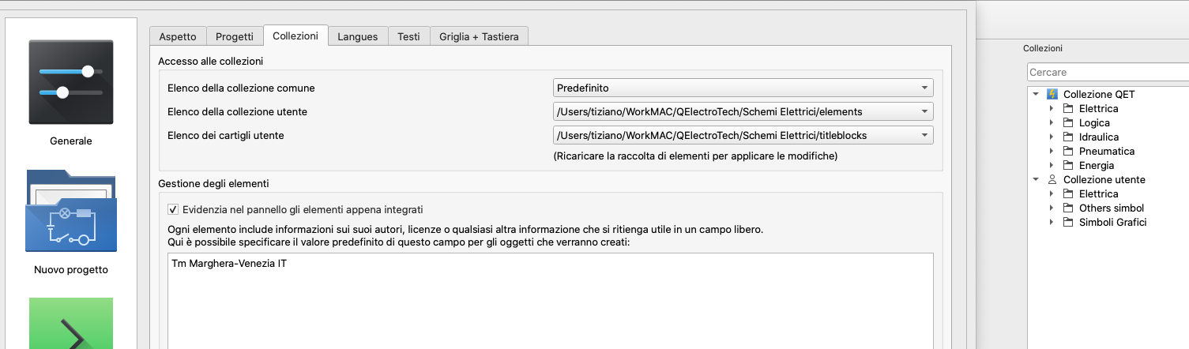Open the titleblocks path dropdown
Viewport: 1189px width, 349px height.
click(743, 135)
